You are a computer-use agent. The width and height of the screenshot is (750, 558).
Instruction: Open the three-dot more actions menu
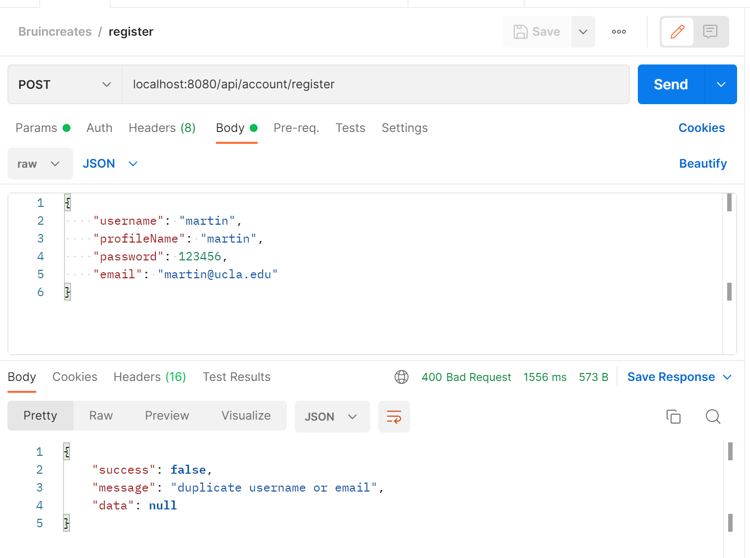pyautogui.click(x=618, y=32)
